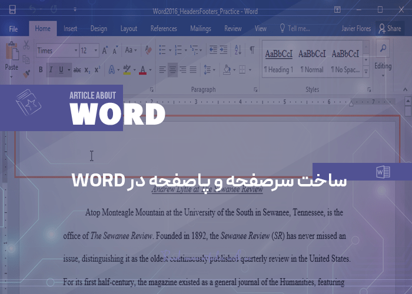
Task: Click Increase Font Size icon
Action: click(x=105, y=50)
